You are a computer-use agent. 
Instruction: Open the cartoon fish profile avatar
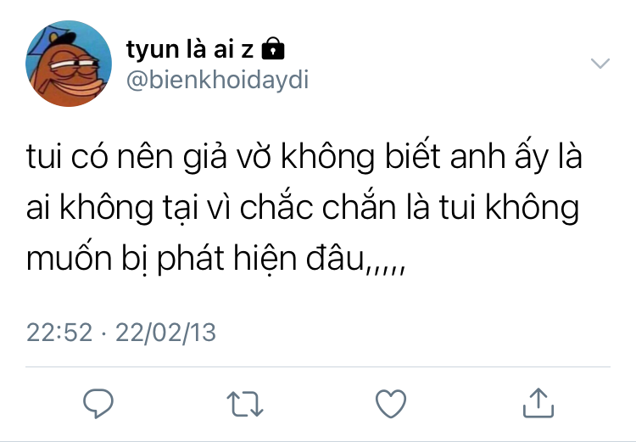pos(69,64)
